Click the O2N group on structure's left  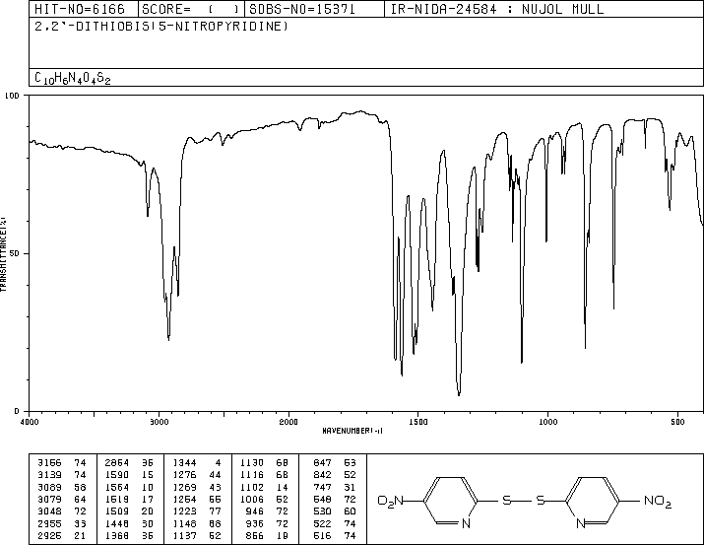coord(391,501)
